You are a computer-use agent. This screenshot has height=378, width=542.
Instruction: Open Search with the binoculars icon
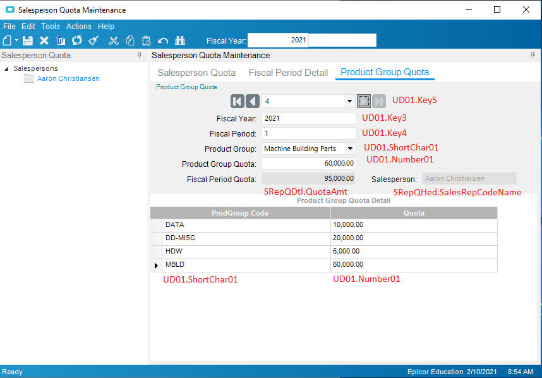[180, 40]
